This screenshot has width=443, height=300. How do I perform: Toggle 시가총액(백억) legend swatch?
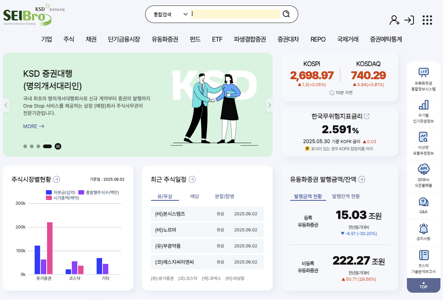click(x=49, y=198)
